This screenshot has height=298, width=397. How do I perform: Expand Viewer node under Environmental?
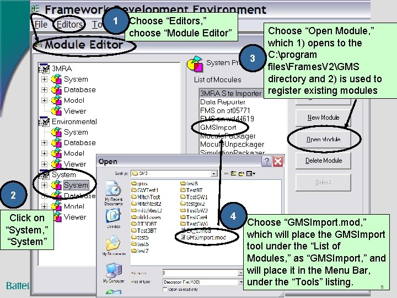point(44,164)
